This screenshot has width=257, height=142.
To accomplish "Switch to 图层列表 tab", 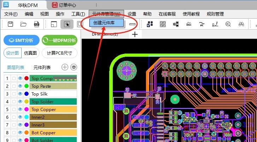I will (16, 67).
